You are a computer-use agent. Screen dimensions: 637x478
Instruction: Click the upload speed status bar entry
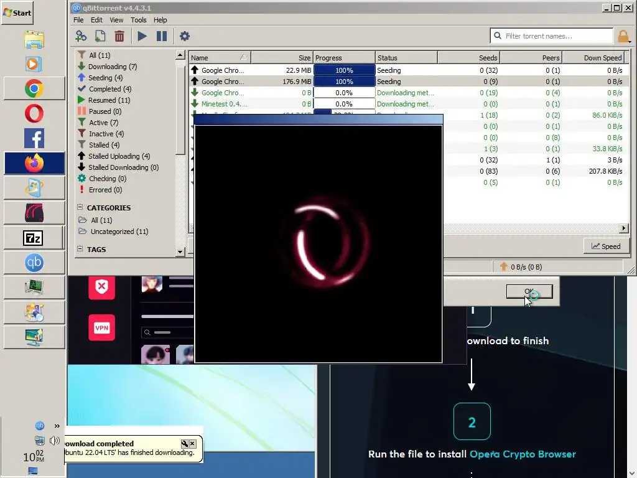(x=521, y=266)
